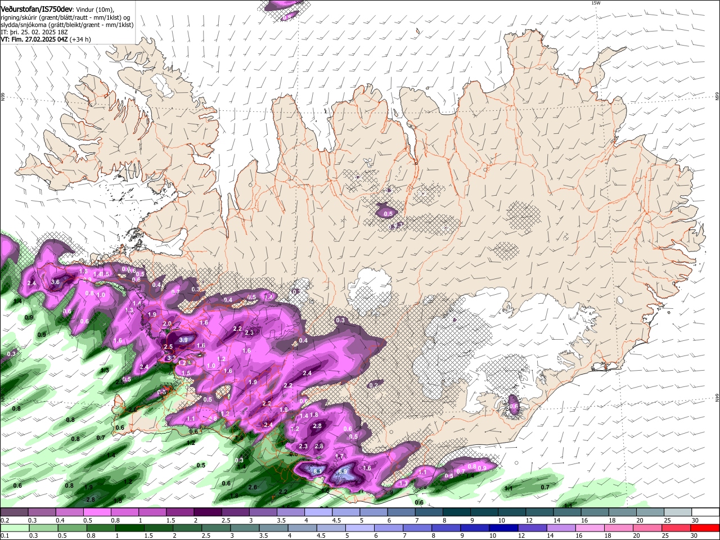This screenshot has width=720, height=540.
Task: Select the upper legend swatch between 7 and 8
Action: coord(429,512)
